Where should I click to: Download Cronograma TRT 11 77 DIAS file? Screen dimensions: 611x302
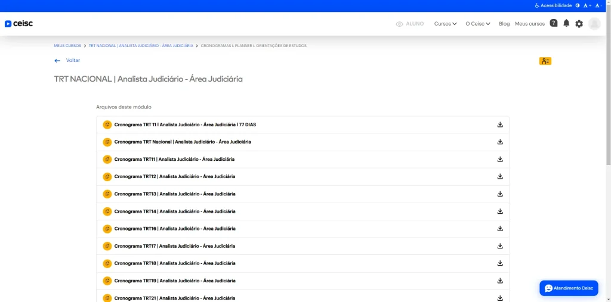click(500, 125)
